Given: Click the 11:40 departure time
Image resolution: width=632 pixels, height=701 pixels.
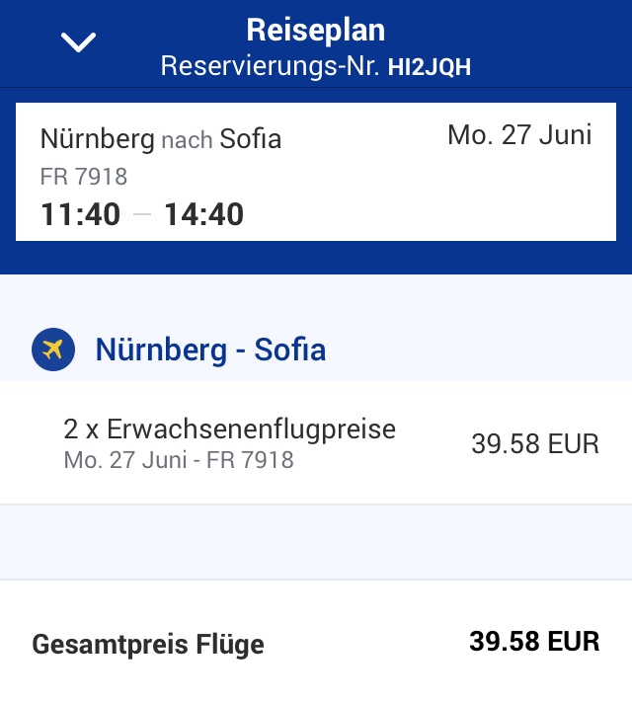Looking at the screenshot, I should [80, 214].
